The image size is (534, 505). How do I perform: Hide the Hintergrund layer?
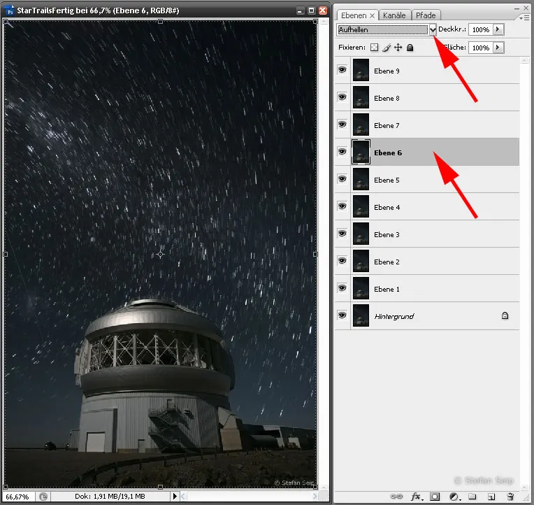[x=342, y=315]
